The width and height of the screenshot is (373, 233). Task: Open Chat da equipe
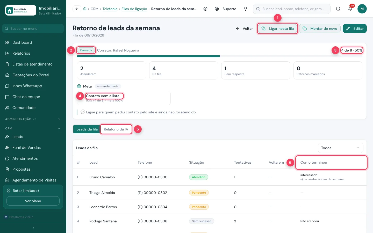click(33, 97)
